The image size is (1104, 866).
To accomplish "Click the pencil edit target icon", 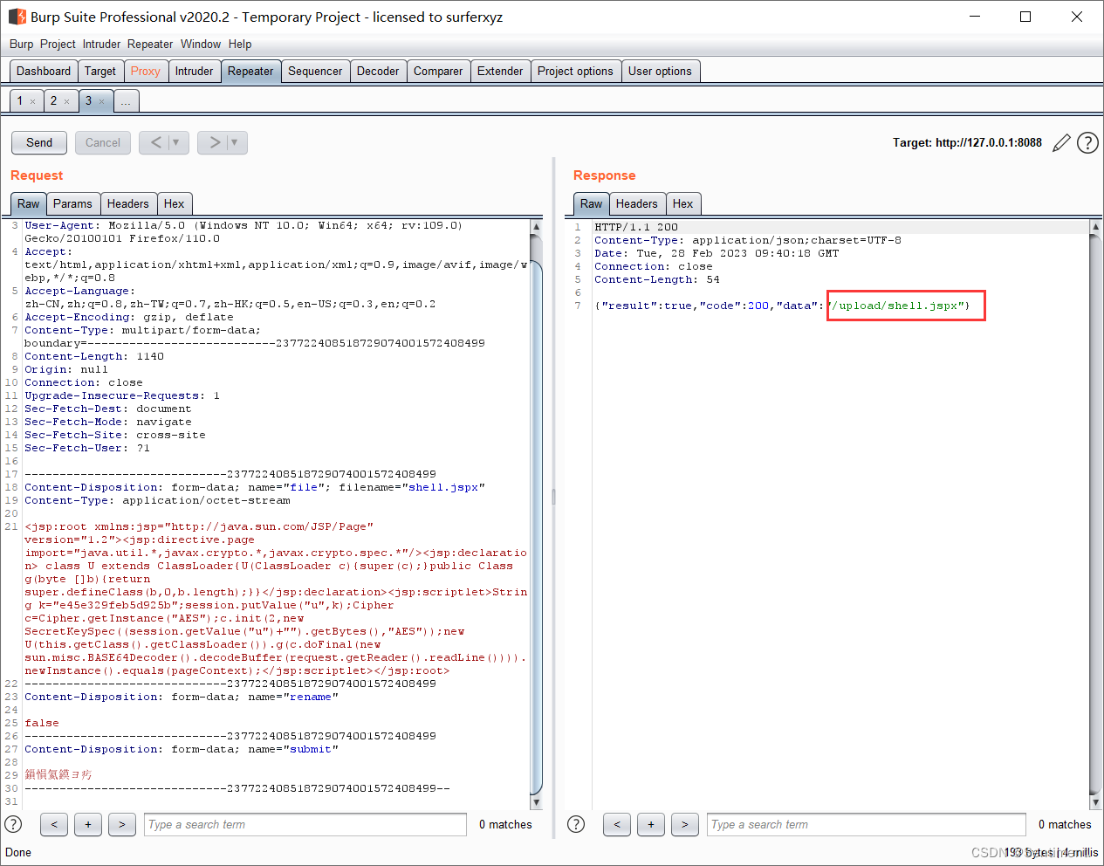I will [x=1061, y=143].
